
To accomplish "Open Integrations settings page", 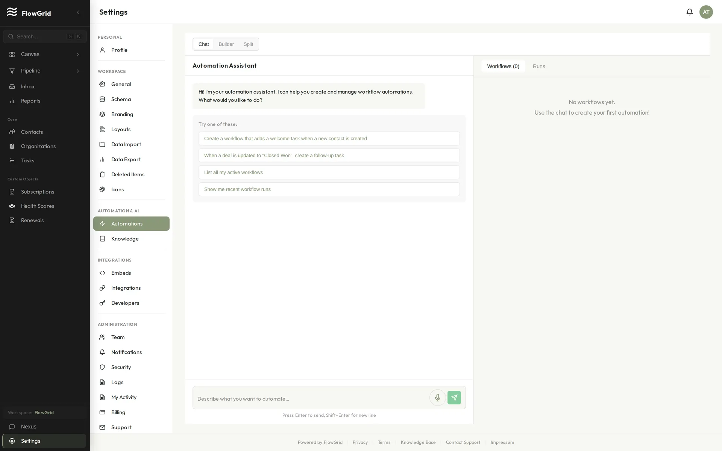I will click(x=131, y=288).
